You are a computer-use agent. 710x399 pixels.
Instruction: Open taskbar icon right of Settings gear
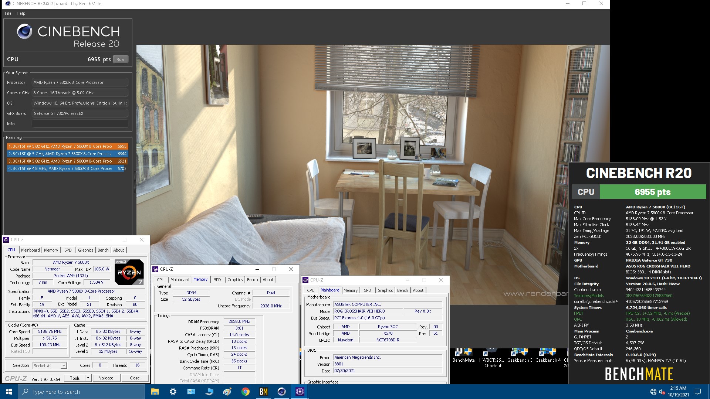coord(191,392)
